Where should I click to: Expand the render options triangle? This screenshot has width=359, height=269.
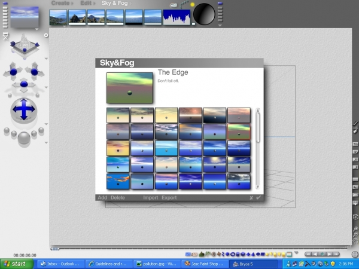46,142
